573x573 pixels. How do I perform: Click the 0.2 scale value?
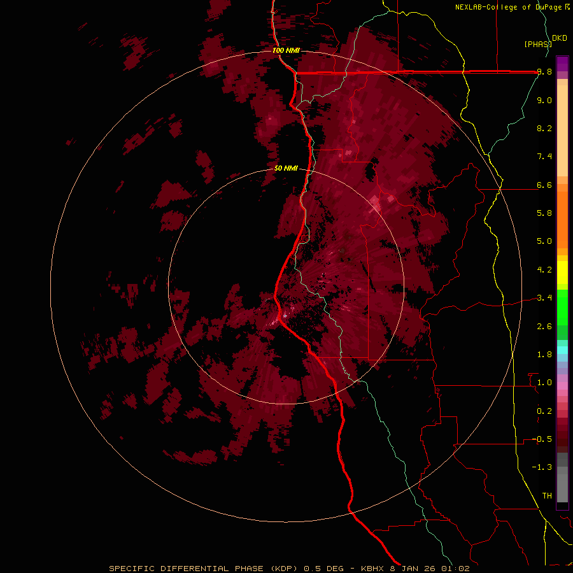544,411
